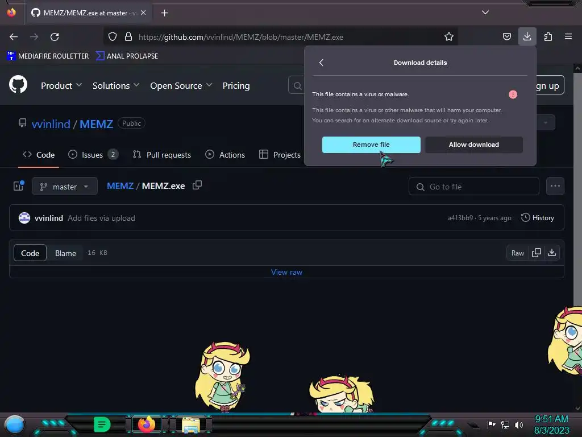Open the master branch dropdown

(65, 186)
